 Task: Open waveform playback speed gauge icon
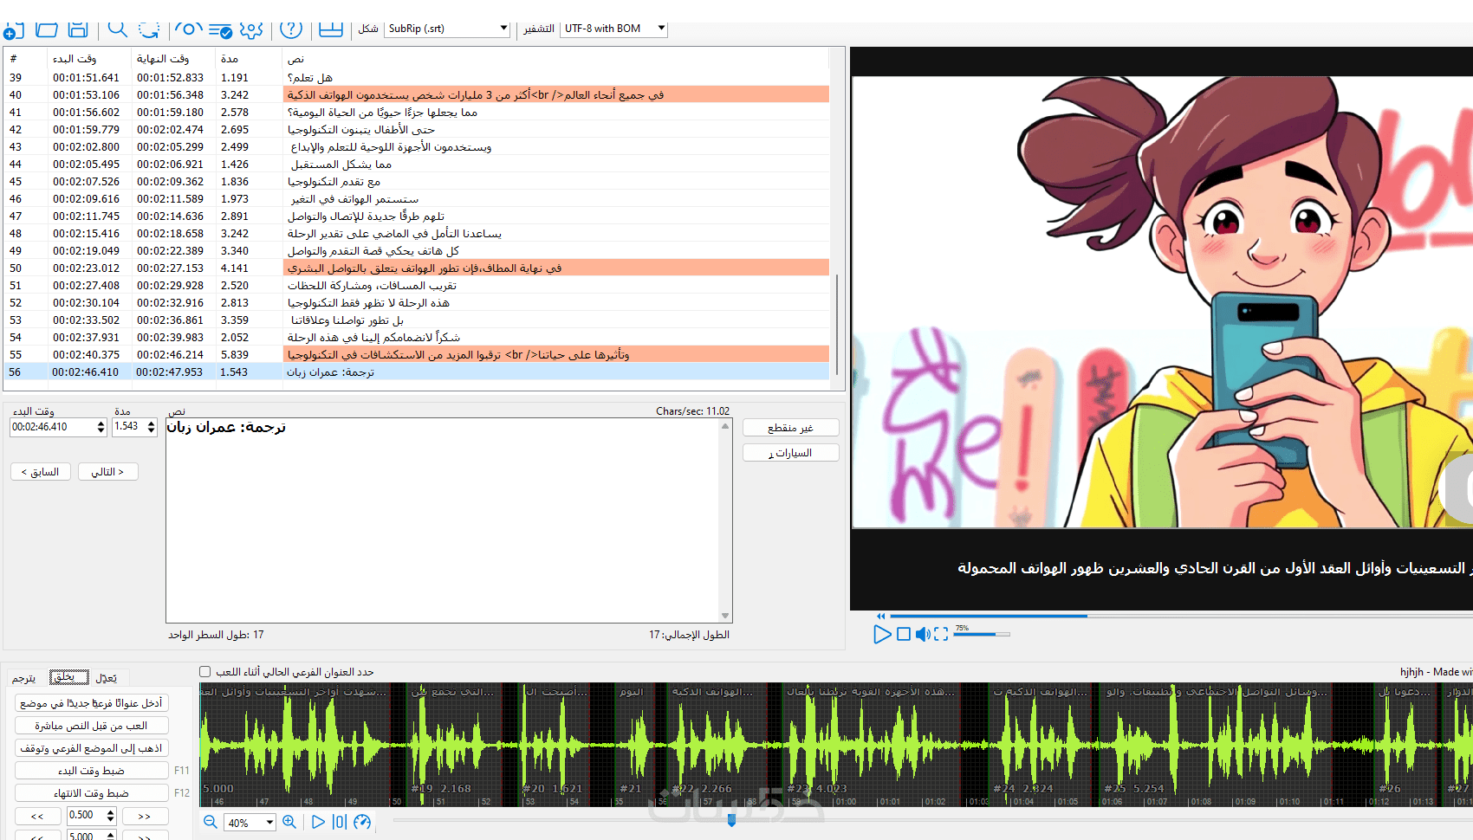click(x=362, y=822)
